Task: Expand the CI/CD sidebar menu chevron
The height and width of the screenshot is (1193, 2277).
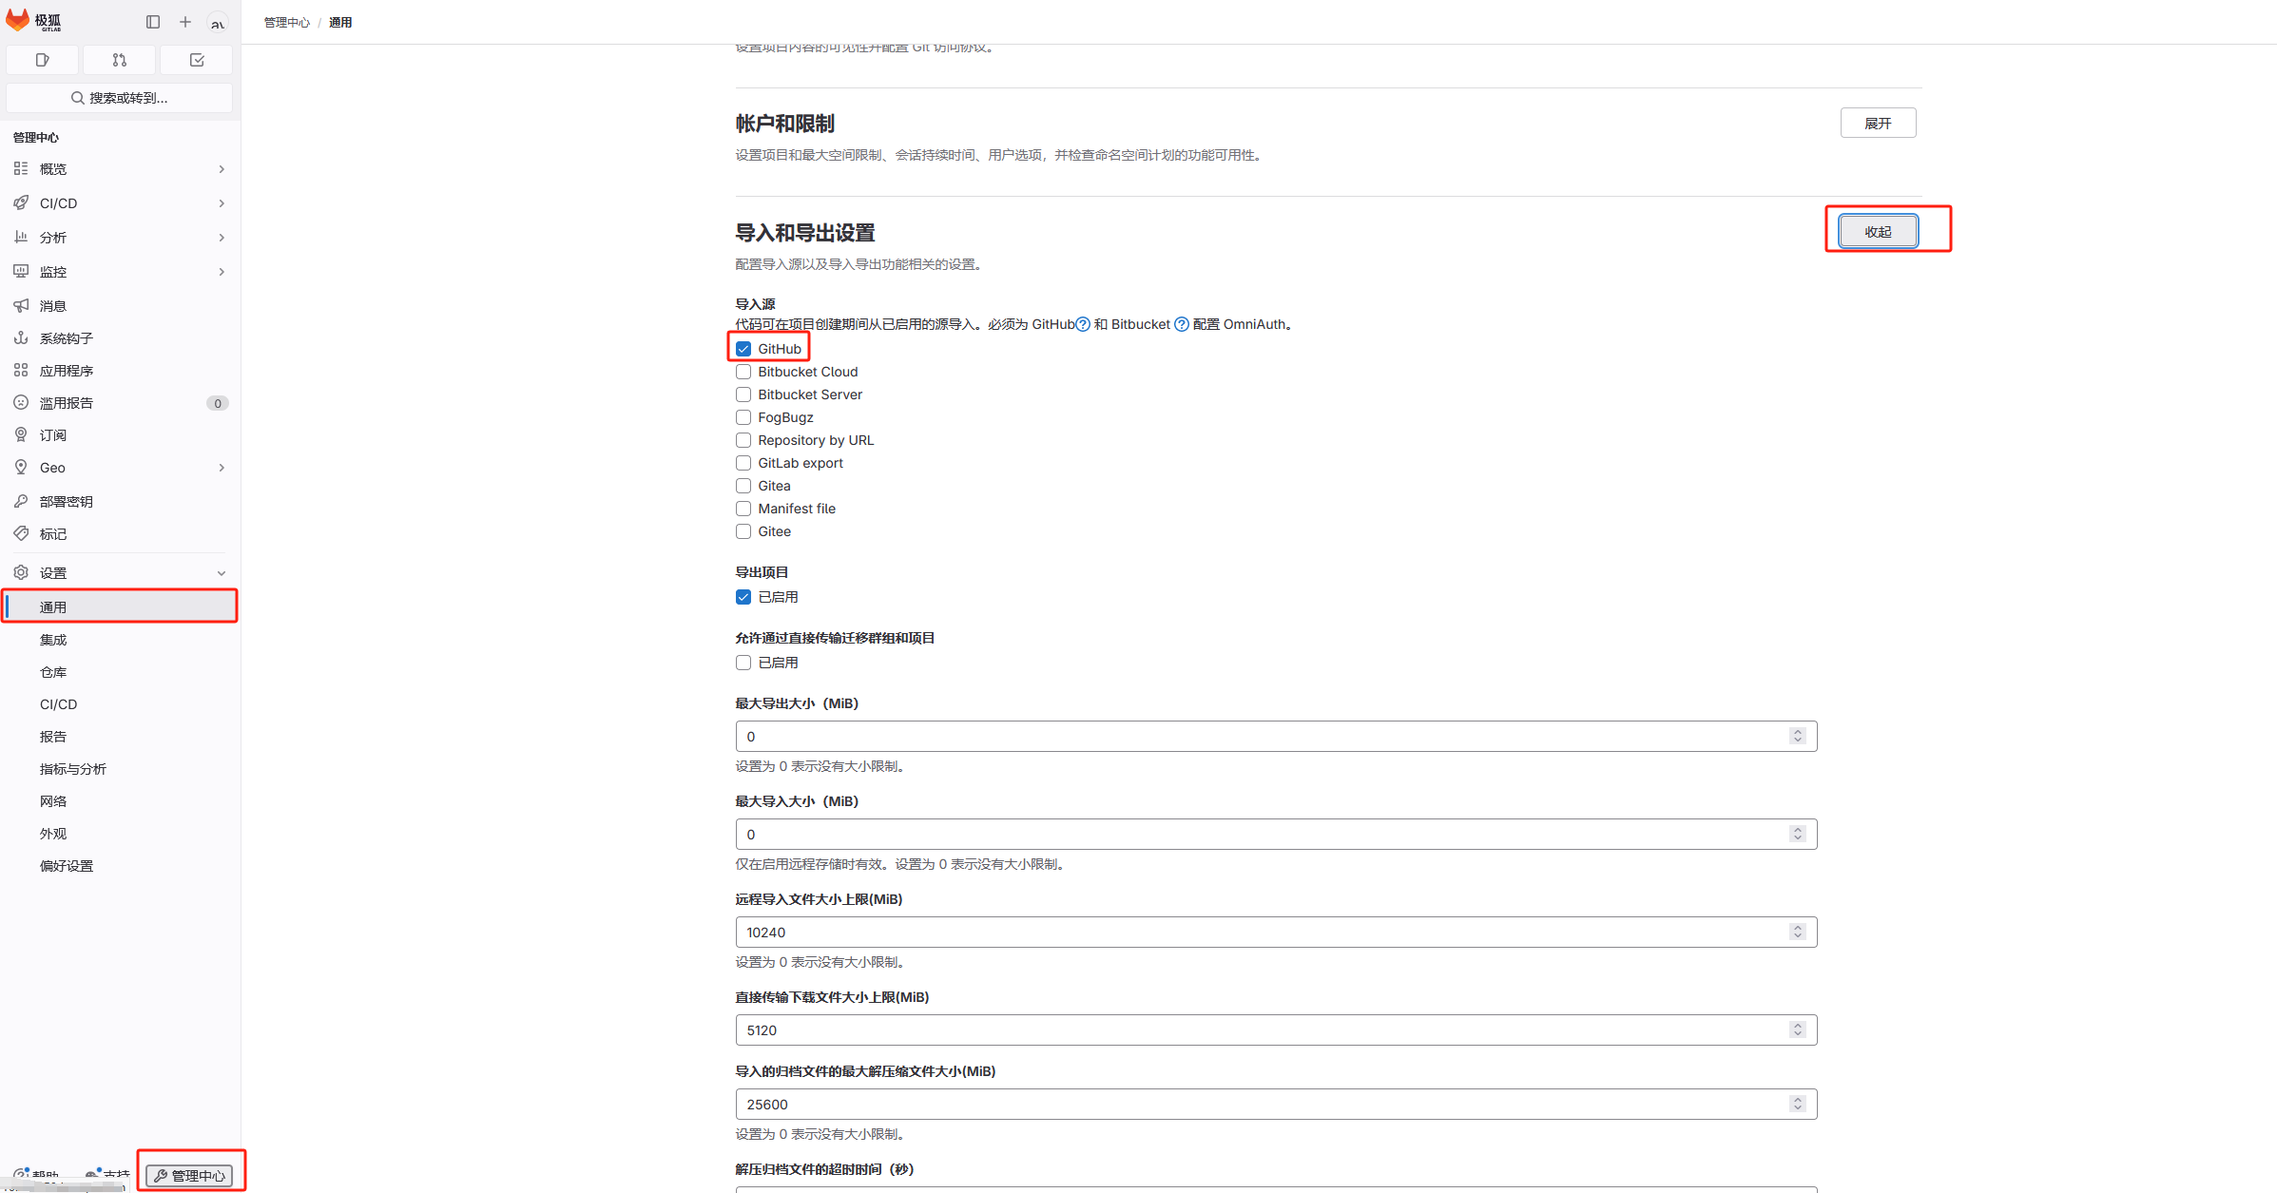Action: (222, 202)
